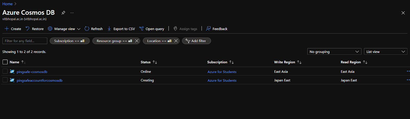Check the pingsafeaccountforcosmosdb row checkbox
The width and height of the screenshot is (410, 119).
coord(5,80)
